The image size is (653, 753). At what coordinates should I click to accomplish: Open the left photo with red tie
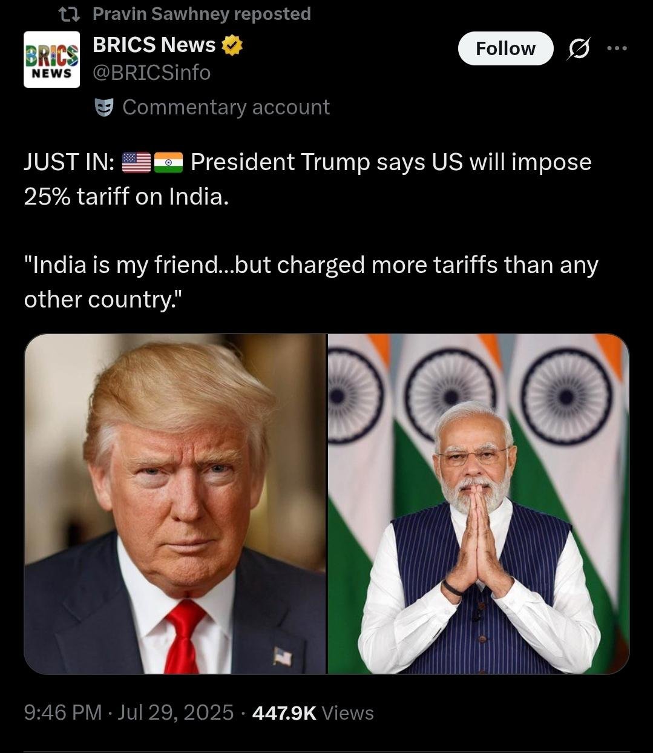point(175,504)
